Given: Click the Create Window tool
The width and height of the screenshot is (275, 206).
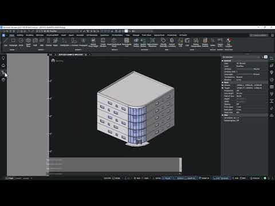Looking at the screenshot, I should 103,42.
